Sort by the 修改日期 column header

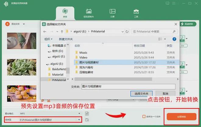pos(139,46)
